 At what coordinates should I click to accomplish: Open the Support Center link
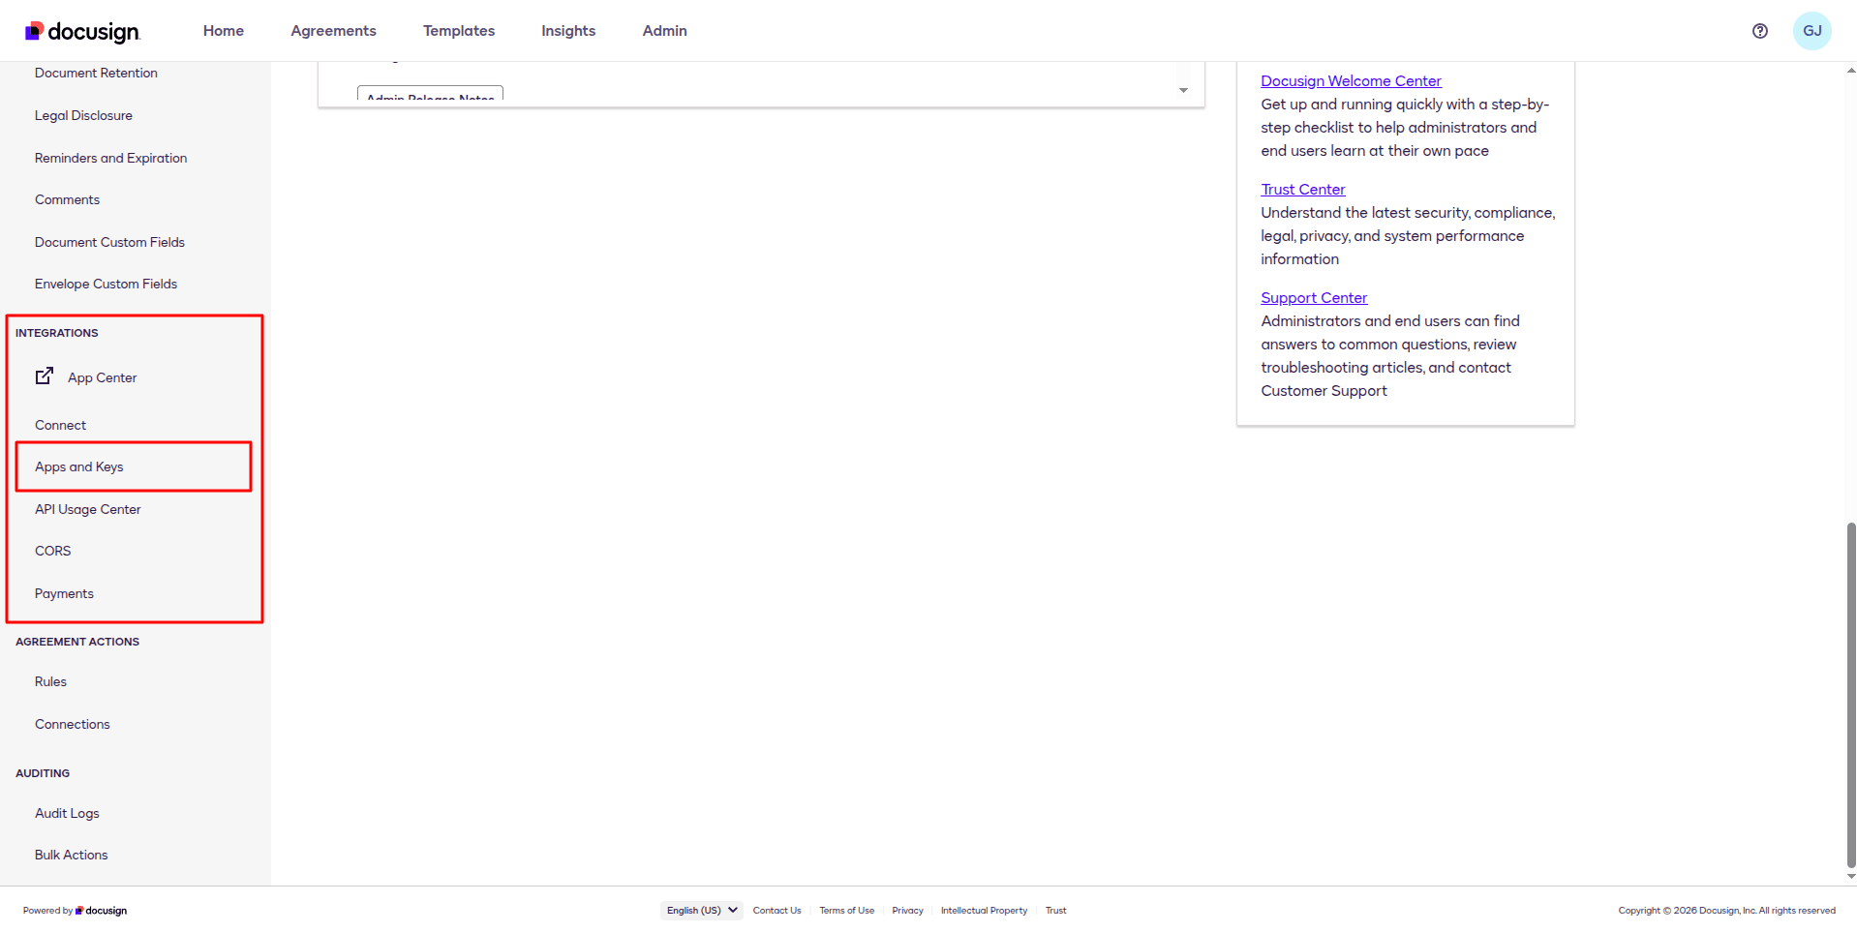[1314, 298]
